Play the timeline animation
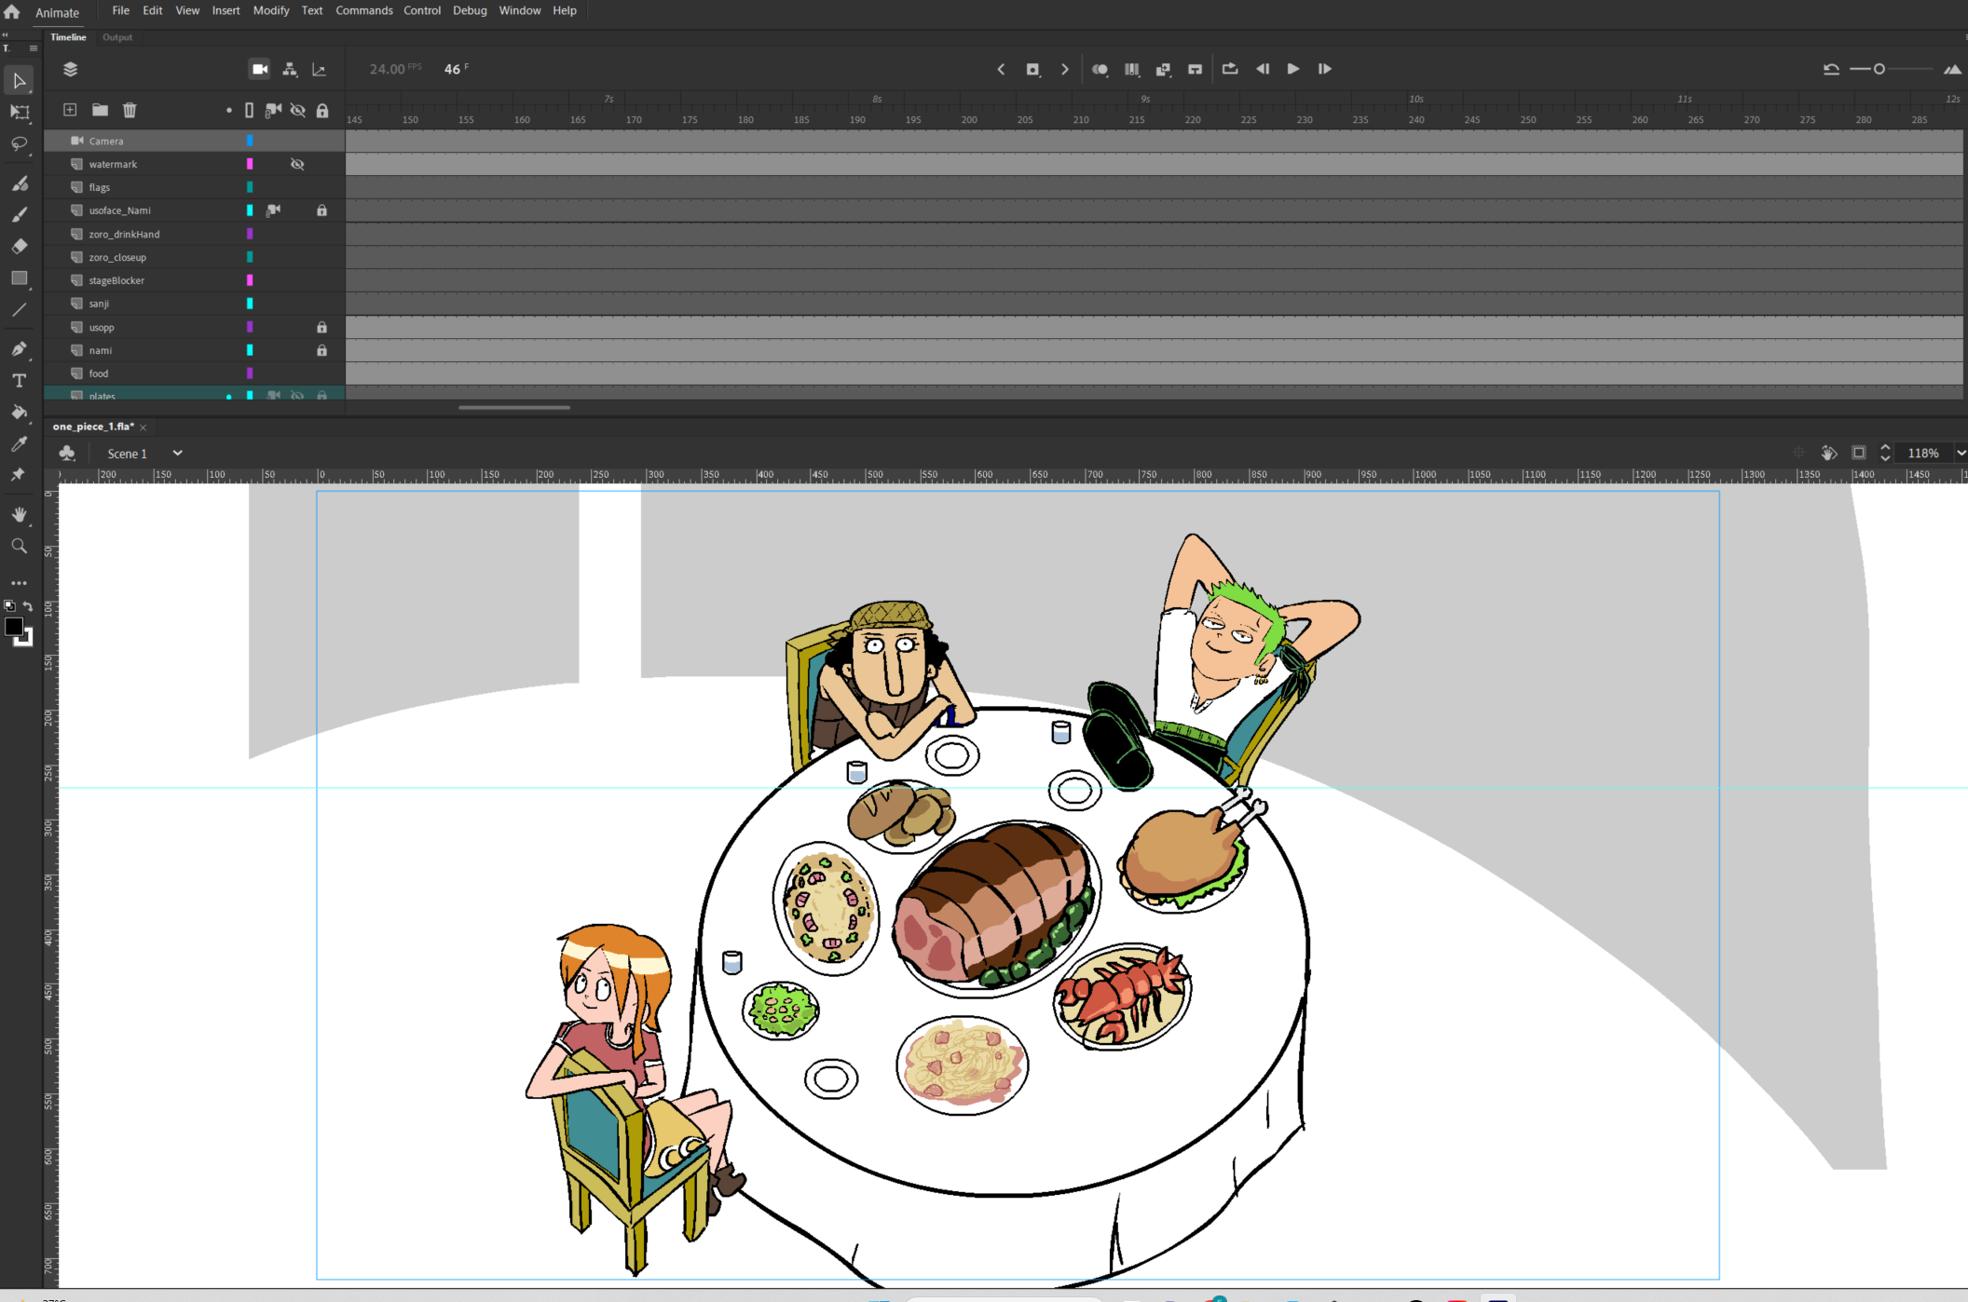This screenshot has height=1302, width=1968. coord(1293,69)
